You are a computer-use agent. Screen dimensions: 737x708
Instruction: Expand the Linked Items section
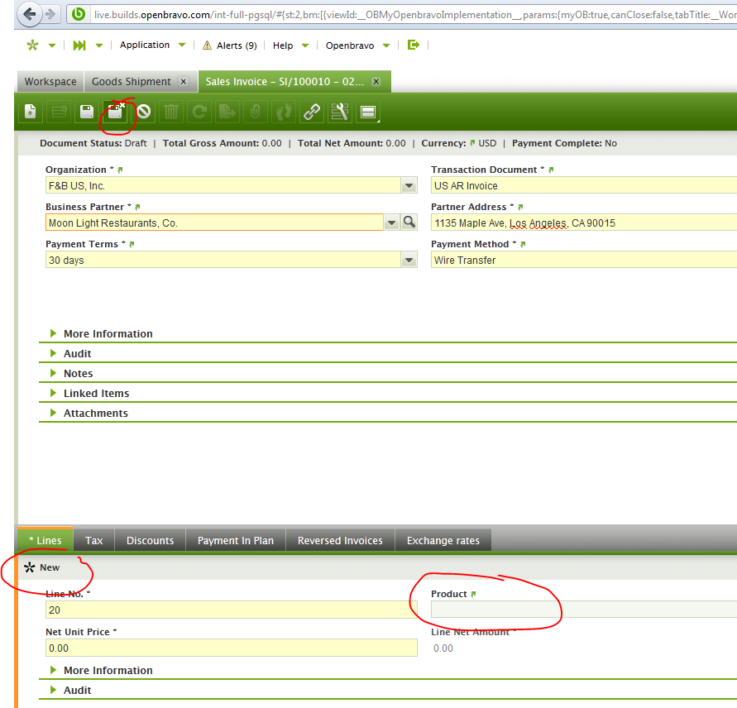[x=96, y=394]
